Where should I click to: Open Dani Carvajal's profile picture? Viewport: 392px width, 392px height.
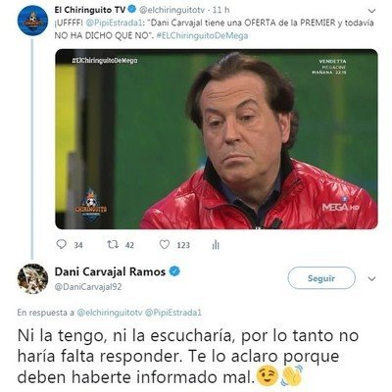click(32, 278)
